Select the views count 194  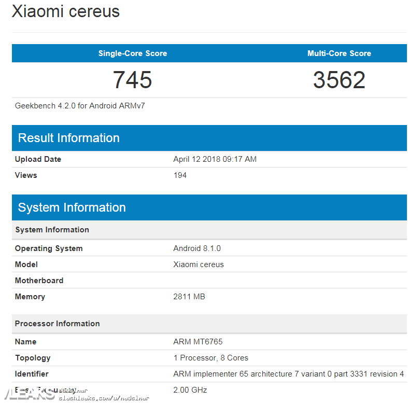[180, 175]
